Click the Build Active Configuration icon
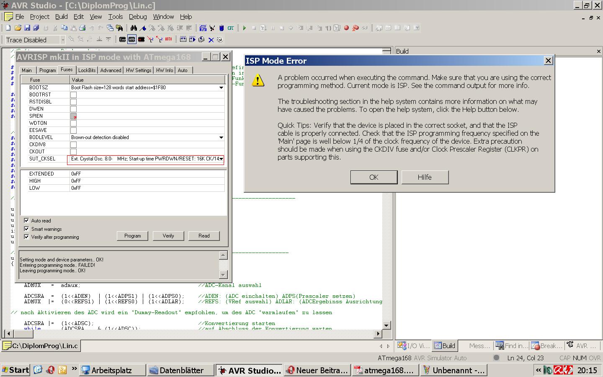 [x=183, y=39]
